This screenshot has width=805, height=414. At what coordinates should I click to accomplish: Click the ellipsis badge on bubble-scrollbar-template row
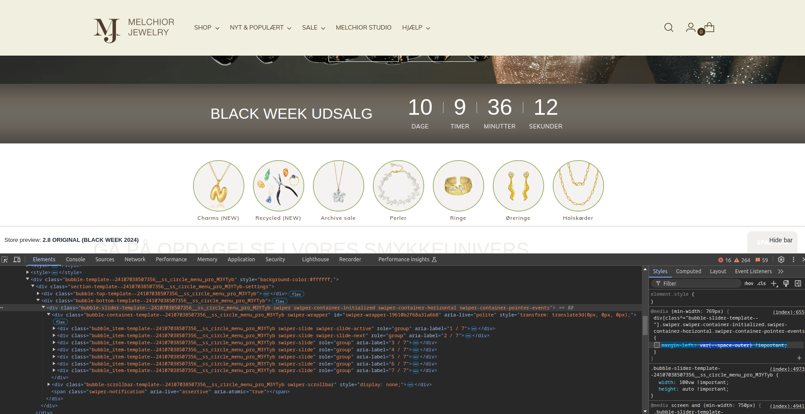(410, 385)
